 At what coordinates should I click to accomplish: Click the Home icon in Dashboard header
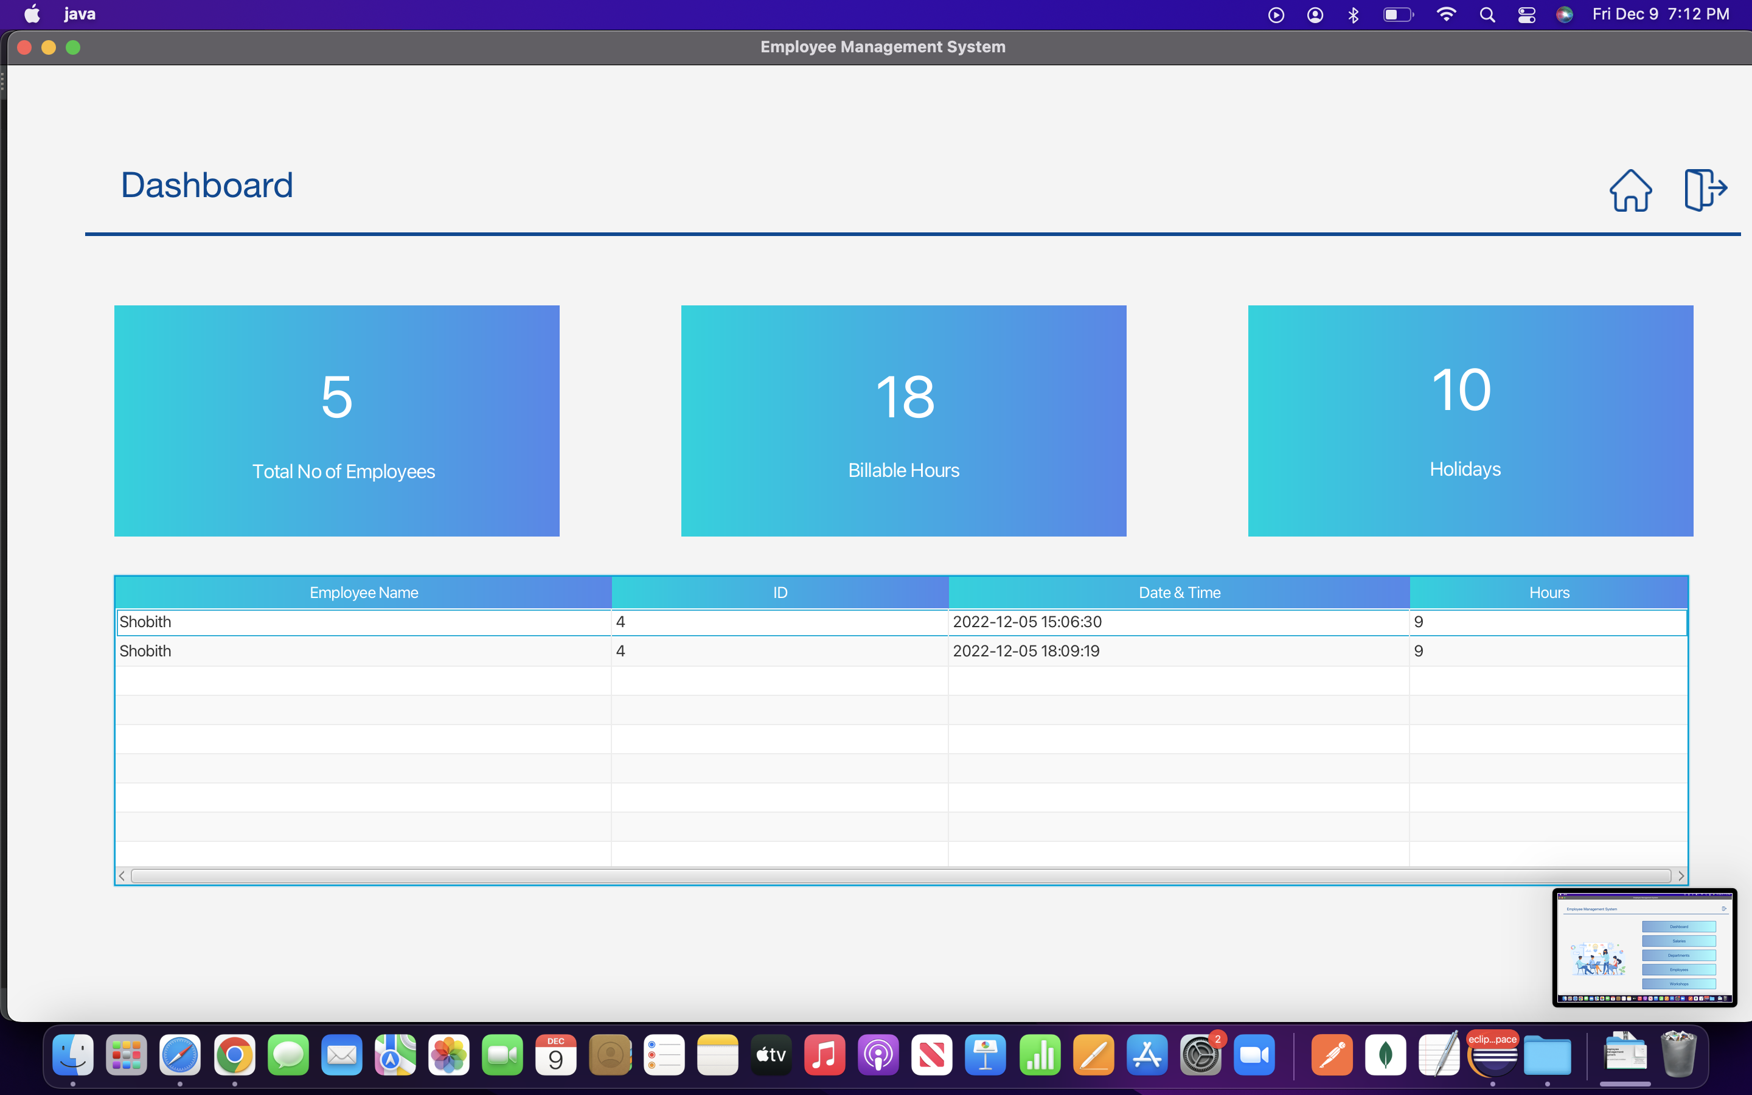(1630, 190)
